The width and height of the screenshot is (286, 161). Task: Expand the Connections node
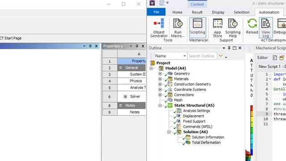pyautogui.click(x=160, y=95)
